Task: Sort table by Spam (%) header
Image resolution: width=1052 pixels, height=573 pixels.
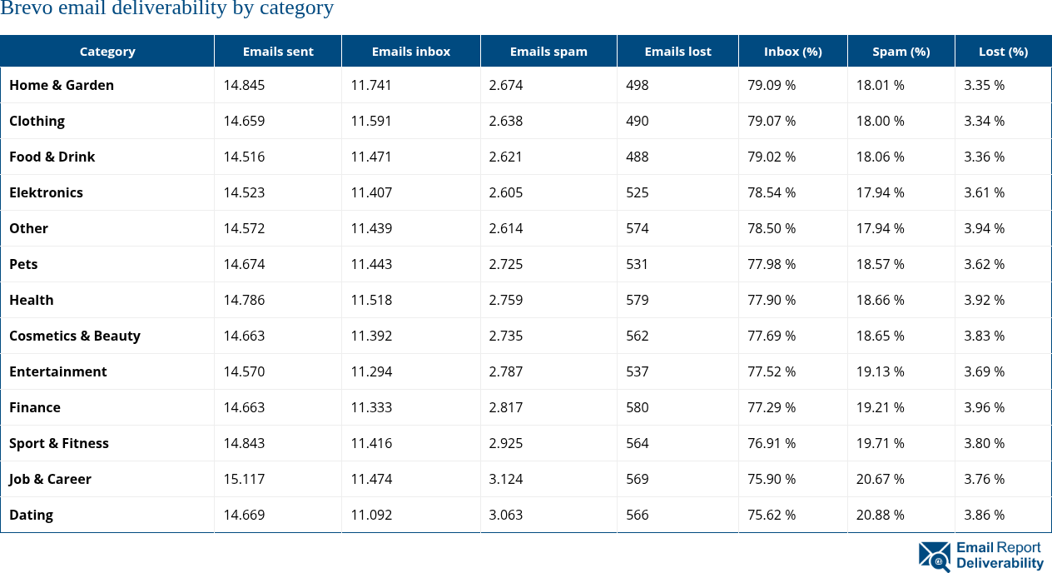Action: click(x=901, y=51)
